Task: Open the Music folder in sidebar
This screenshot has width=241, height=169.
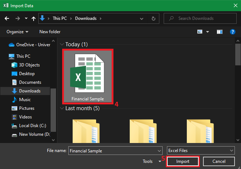Action: pyautogui.click(x=25, y=100)
